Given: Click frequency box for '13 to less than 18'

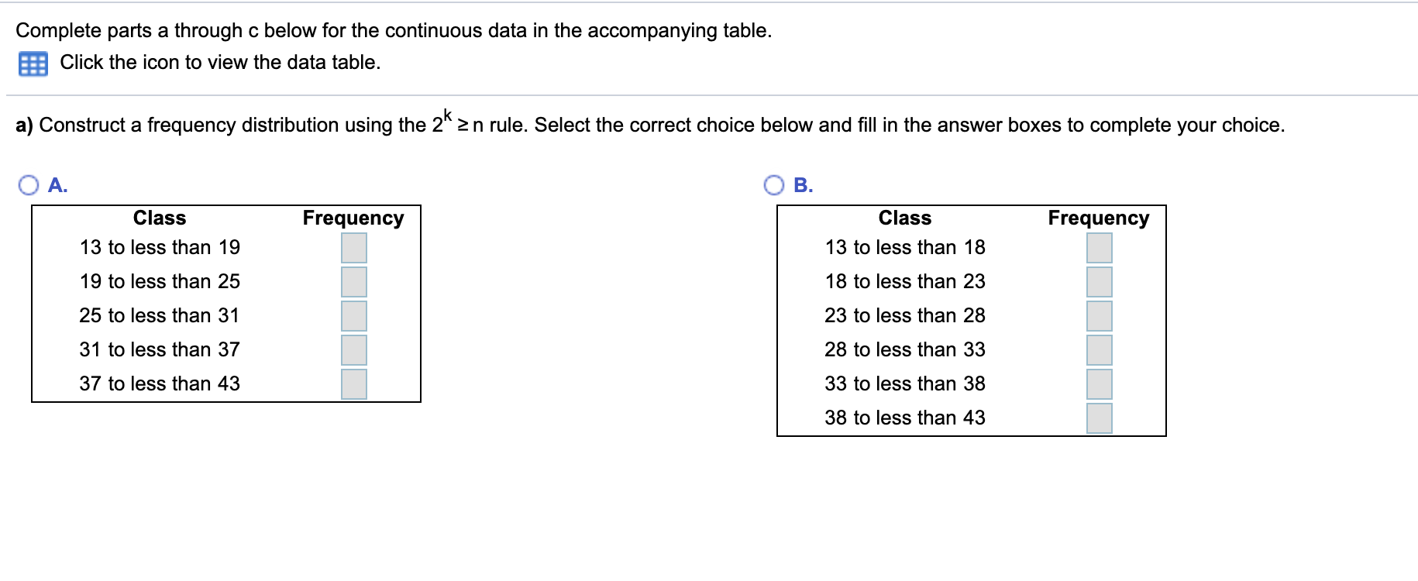Looking at the screenshot, I should [x=1100, y=247].
